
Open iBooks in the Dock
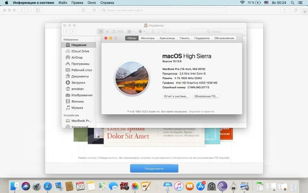pyautogui.click(x=190, y=186)
